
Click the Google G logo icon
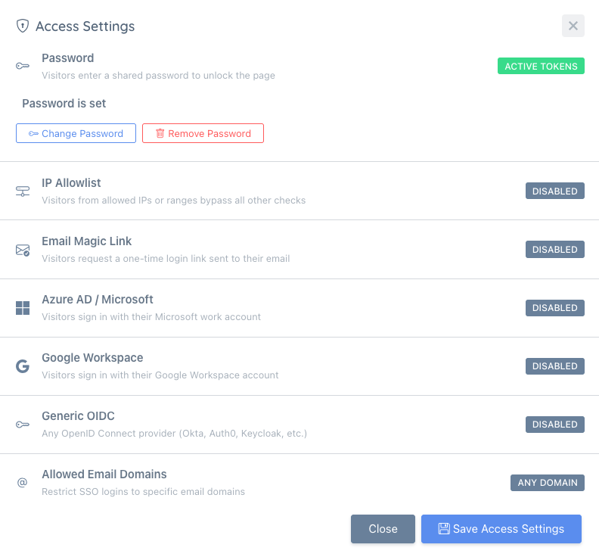click(23, 366)
